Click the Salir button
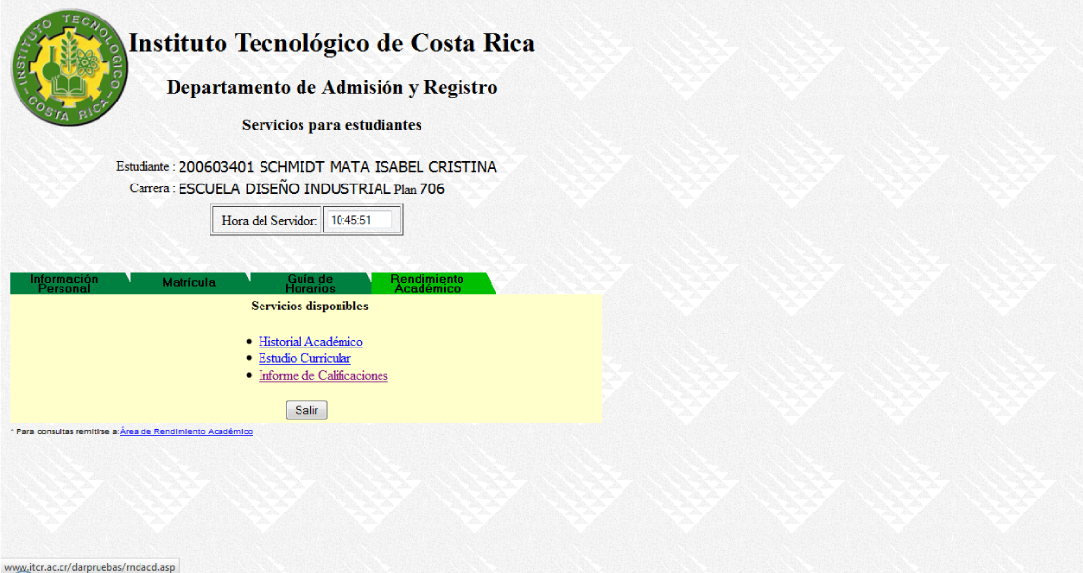Viewport: 1083px width, 573px height. pos(306,410)
